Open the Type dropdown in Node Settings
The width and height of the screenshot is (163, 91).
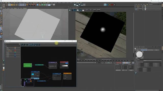pos(152,61)
